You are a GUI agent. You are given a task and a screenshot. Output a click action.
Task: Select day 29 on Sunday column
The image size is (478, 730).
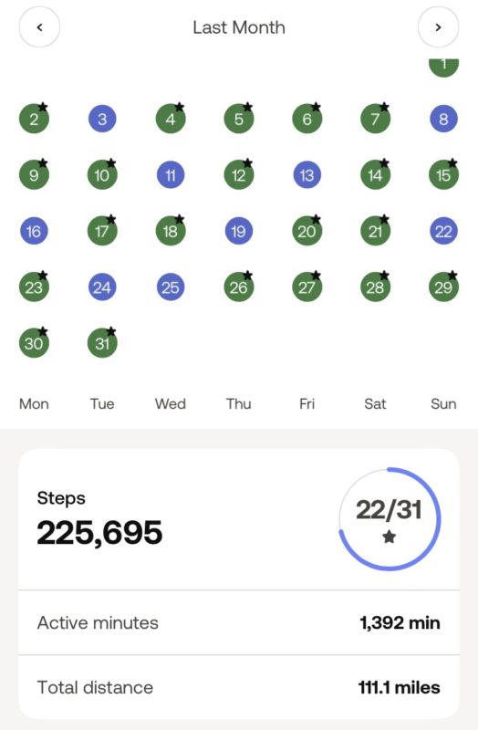tap(443, 287)
